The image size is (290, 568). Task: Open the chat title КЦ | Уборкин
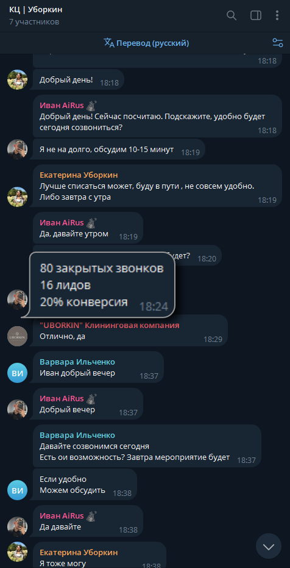click(36, 10)
